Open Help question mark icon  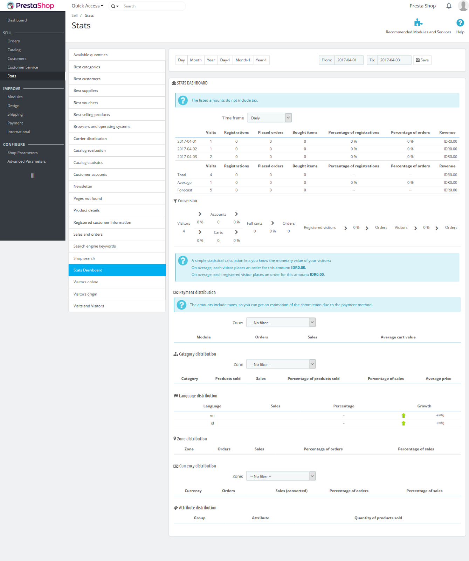coord(460,23)
